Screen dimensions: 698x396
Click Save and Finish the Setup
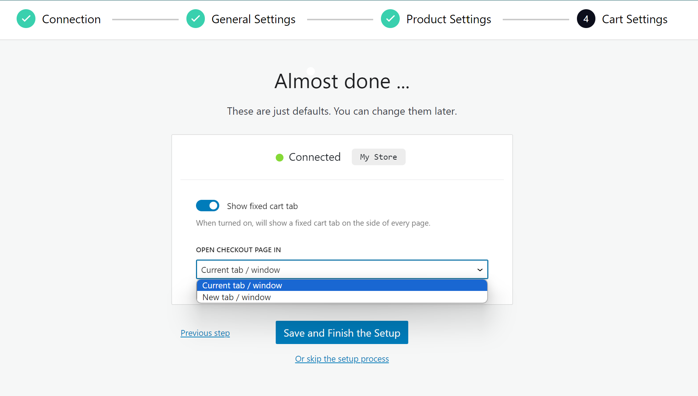click(x=342, y=333)
